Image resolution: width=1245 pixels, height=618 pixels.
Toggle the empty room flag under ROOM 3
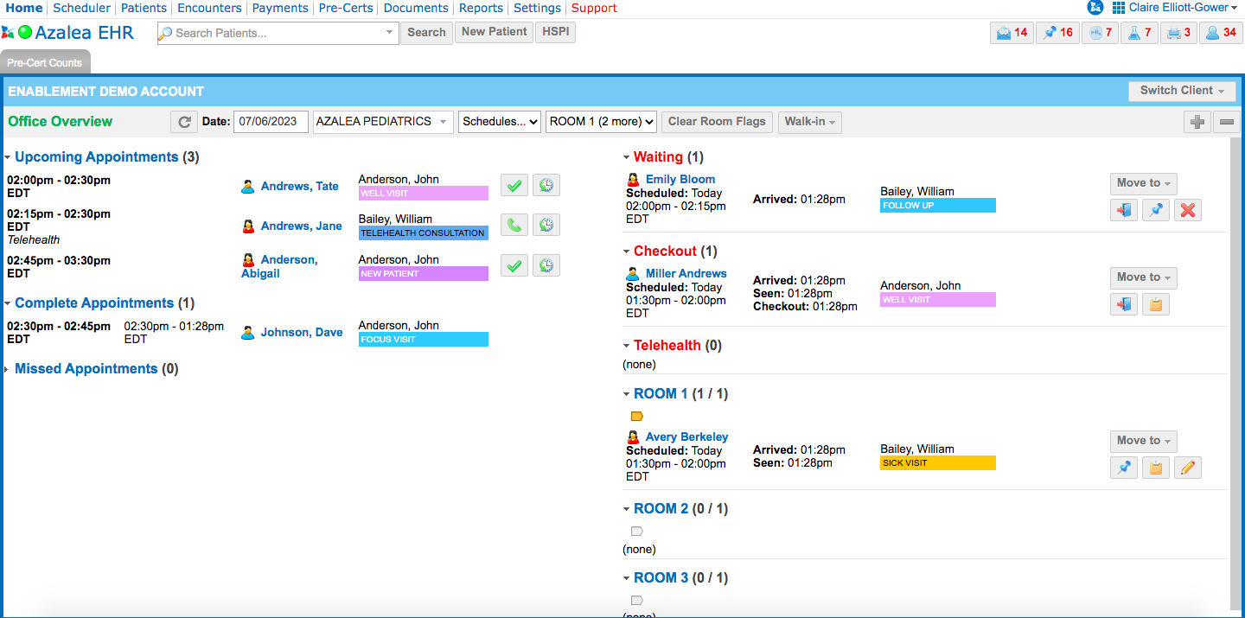click(637, 601)
